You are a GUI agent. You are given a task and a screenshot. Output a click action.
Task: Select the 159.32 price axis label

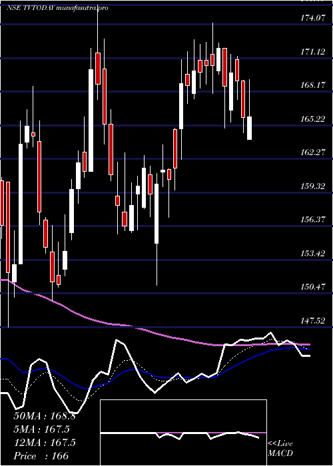click(312, 186)
